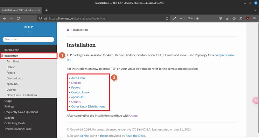Open a new tab
This screenshot has width=259, height=138.
coord(47,10)
